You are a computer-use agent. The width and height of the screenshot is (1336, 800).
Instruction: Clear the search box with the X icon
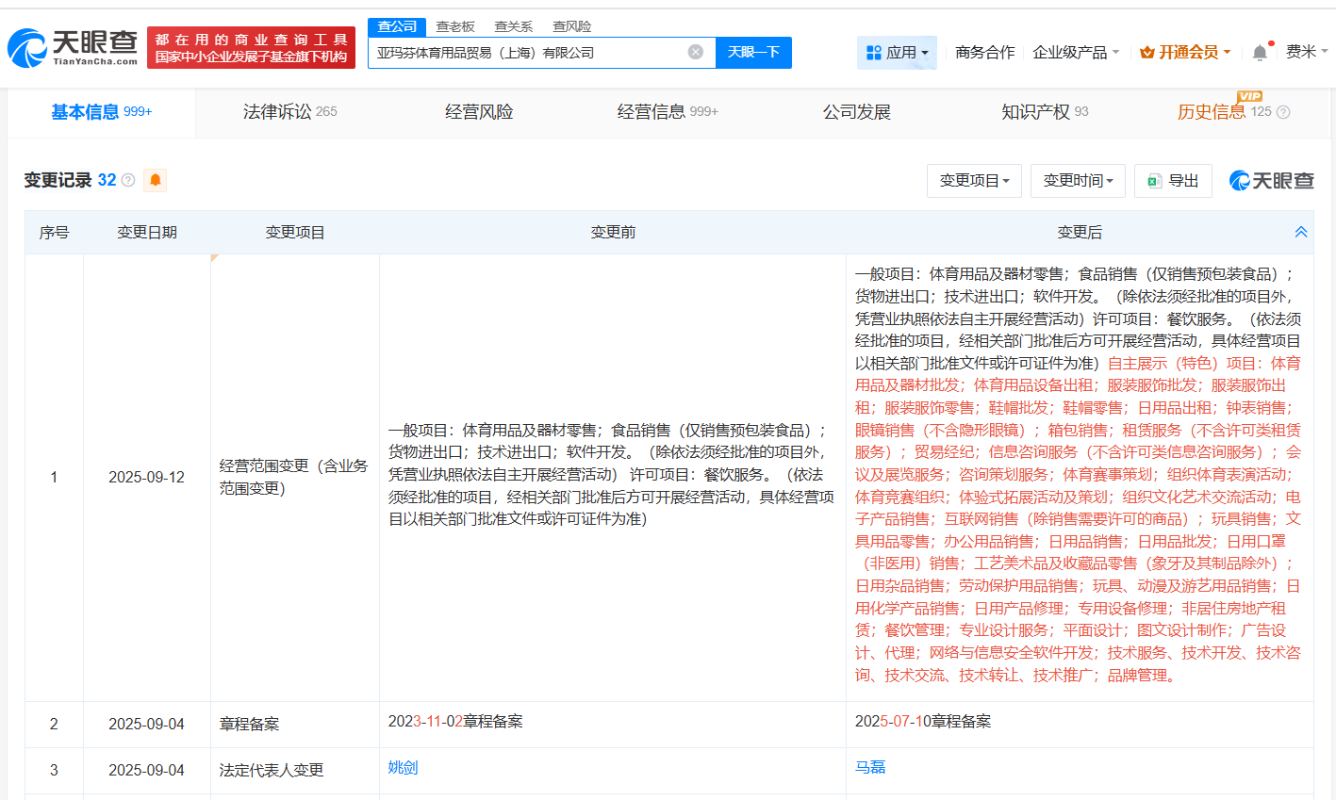point(696,52)
